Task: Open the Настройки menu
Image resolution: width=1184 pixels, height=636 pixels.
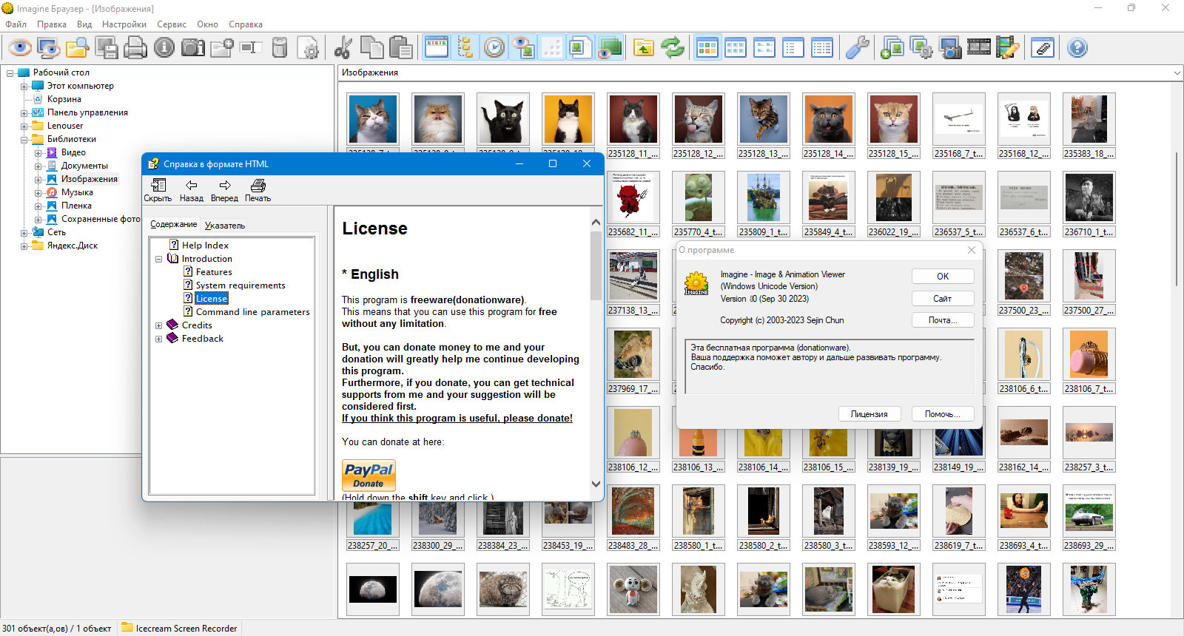Action: point(124,24)
